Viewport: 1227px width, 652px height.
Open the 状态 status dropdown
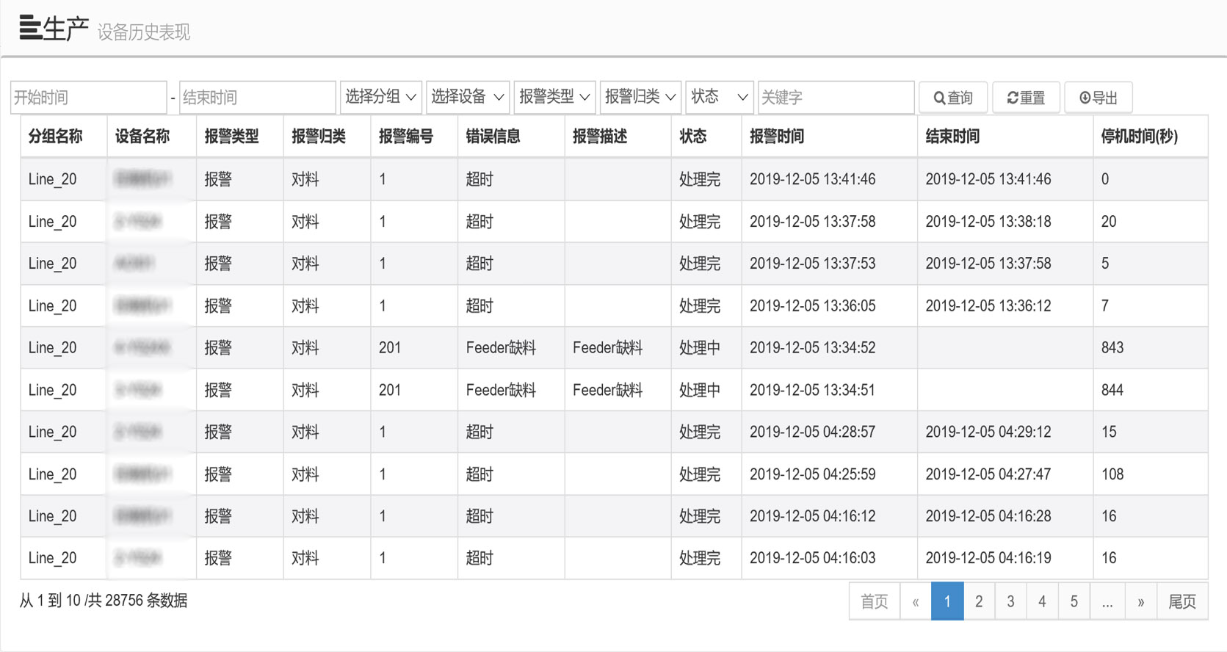(719, 97)
